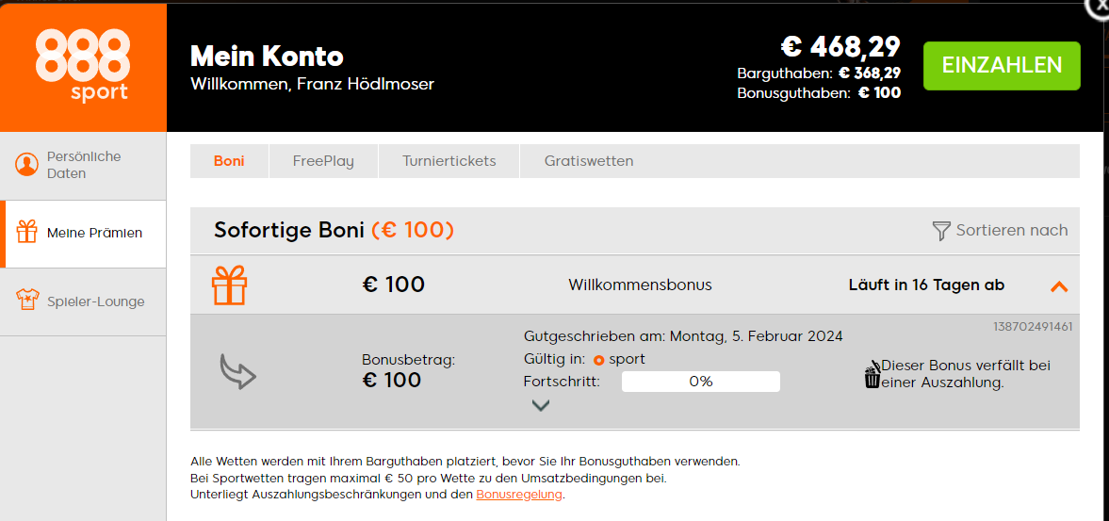Expand bonus details with the down chevron
This screenshot has height=521, width=1109.
(540, 405)
